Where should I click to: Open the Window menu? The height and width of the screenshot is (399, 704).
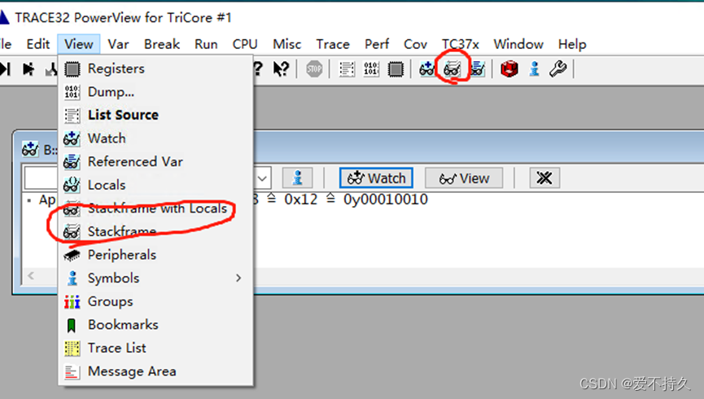(x=518, y=44)
